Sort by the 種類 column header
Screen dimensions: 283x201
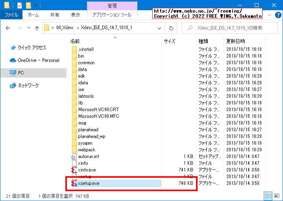pos(203,41)
